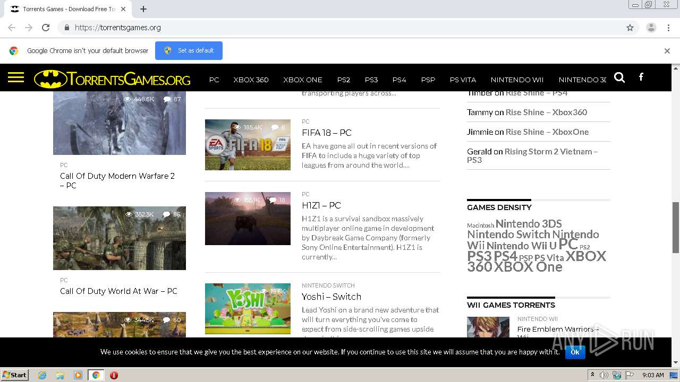The width and height of the screenshot is (680, 382).
Task: Open H1Z1 – PC article
Action: 321,205
